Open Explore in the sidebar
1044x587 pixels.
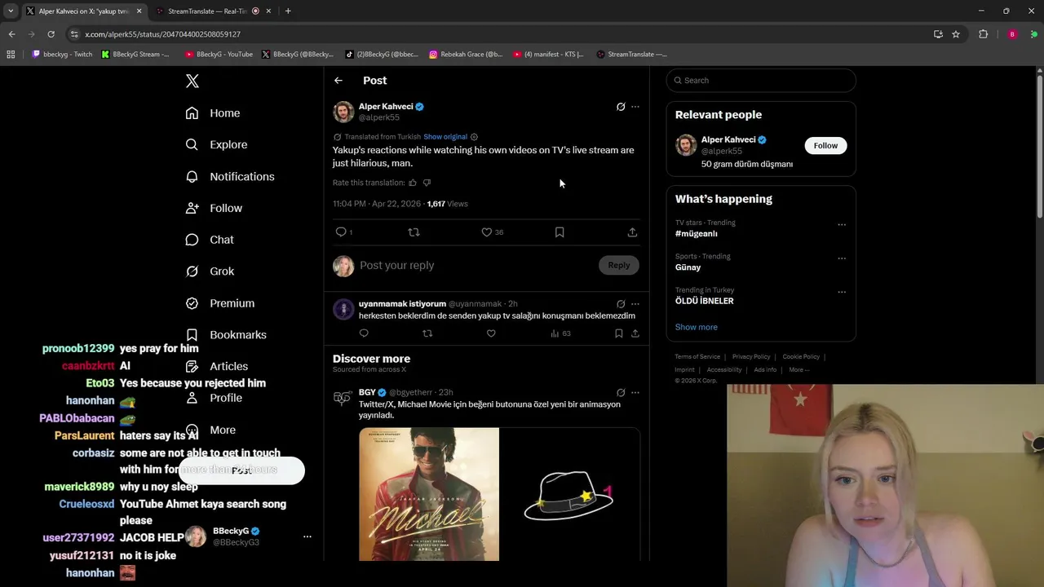coord(216,144)
